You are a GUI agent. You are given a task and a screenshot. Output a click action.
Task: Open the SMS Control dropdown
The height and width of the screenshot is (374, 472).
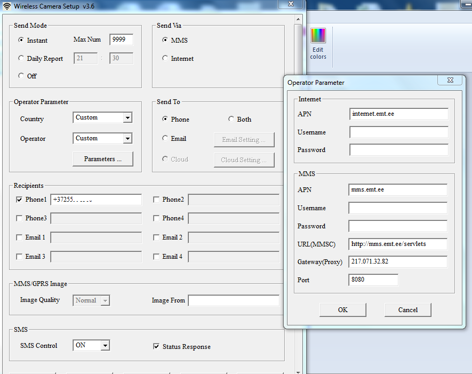(x=105, y=346)
